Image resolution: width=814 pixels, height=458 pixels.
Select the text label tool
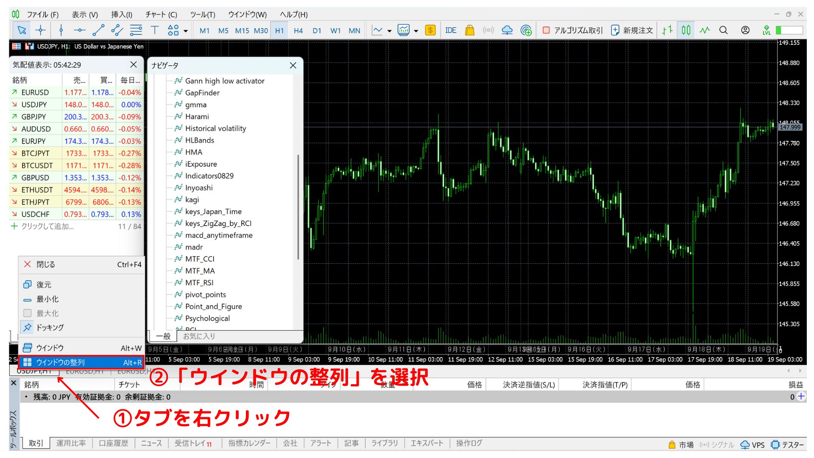(155, 30)
